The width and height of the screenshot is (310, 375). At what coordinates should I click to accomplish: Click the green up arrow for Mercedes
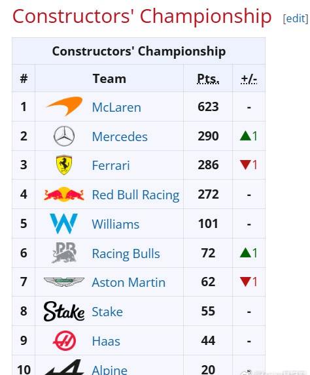point(245,136)
